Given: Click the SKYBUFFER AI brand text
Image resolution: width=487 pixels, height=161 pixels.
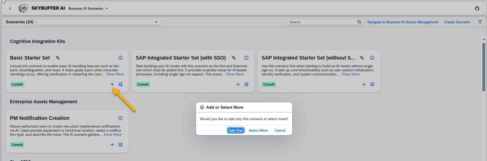Looking at the screenshot, I should click(48, 8).
